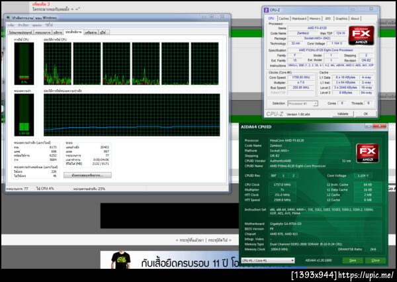Click the CPU usage gauge in Task Manager

[24, 64]
